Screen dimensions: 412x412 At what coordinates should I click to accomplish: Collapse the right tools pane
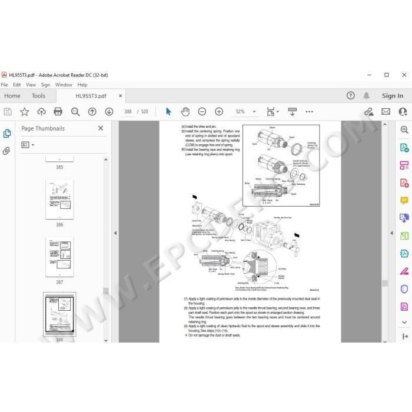pyautogui.click(x=405, y=336)
